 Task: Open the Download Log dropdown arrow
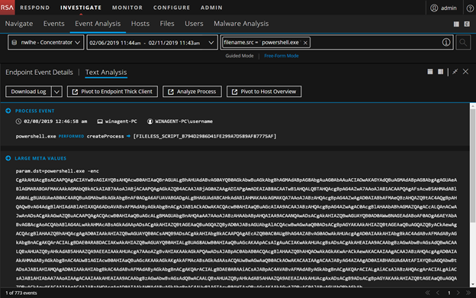click(x=56, y=92)
